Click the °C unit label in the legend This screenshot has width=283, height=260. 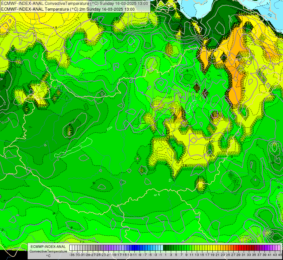tap(48, 256)
